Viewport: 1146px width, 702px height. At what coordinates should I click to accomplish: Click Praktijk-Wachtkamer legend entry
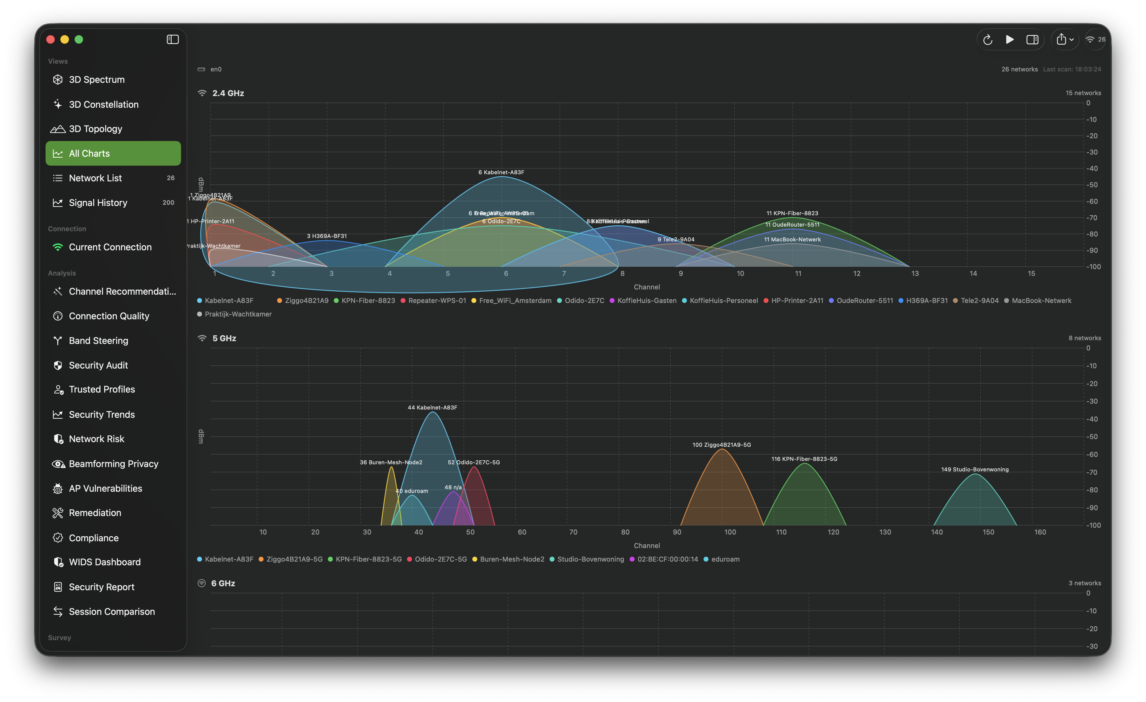pyautogui.click(x=234, y=314)
